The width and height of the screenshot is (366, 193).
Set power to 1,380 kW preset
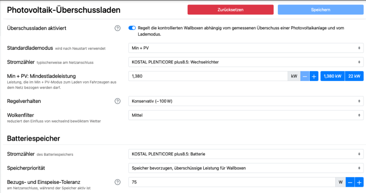333,76
